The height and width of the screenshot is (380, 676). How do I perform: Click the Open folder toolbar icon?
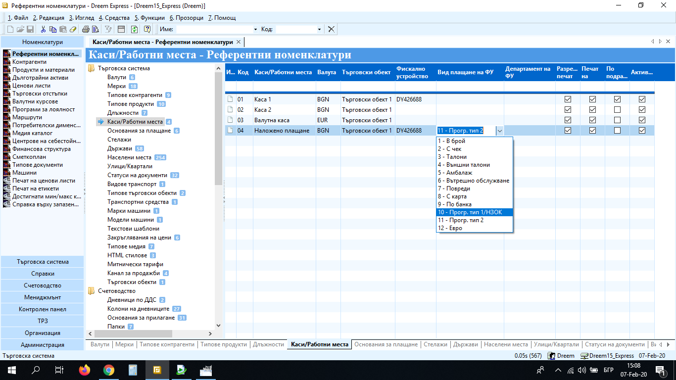click(20, 29)
